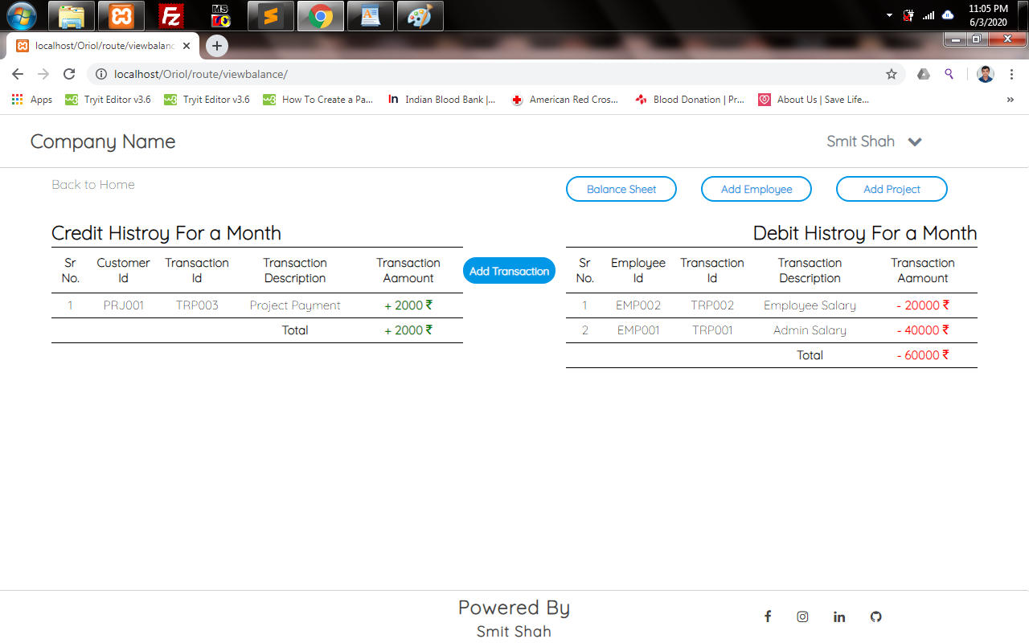
Task: Open the document editor app in the taskbar
Action: pyautogui.click(x=371, y=15)
